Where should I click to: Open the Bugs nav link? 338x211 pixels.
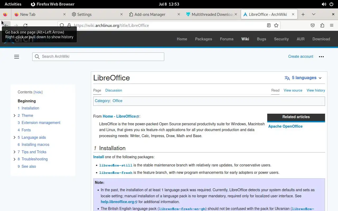click(261, 39)
